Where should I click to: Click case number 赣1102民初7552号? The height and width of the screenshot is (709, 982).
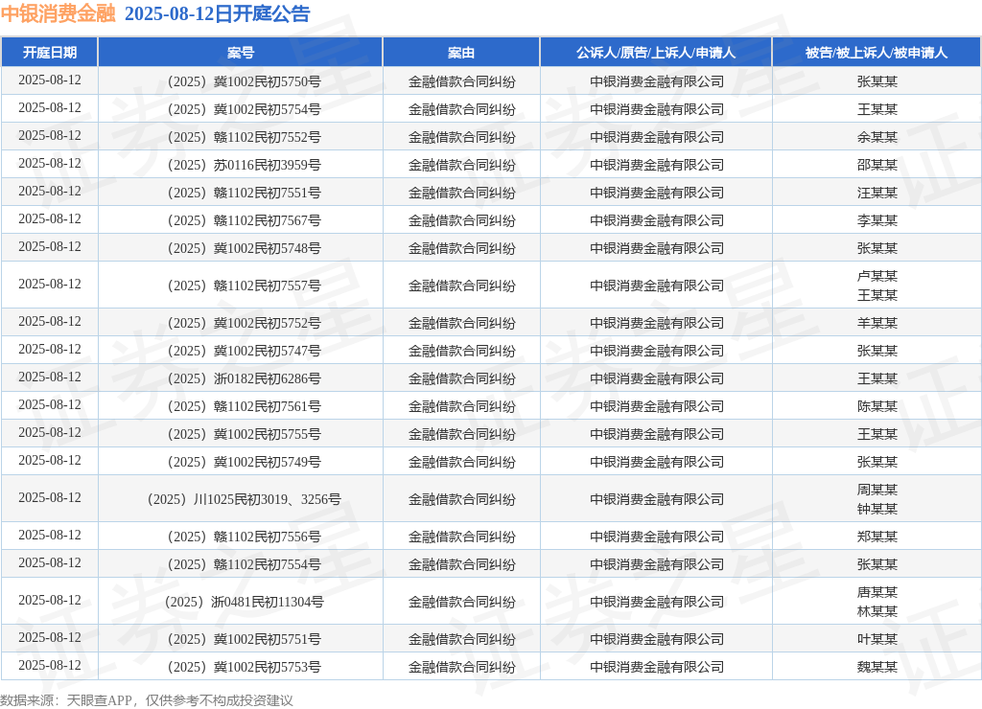245,137
